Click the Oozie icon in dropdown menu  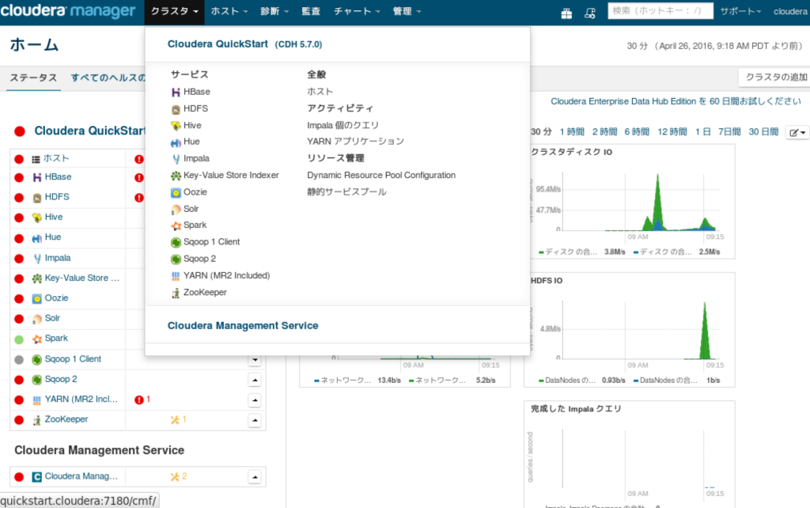(x=176, y=192)
